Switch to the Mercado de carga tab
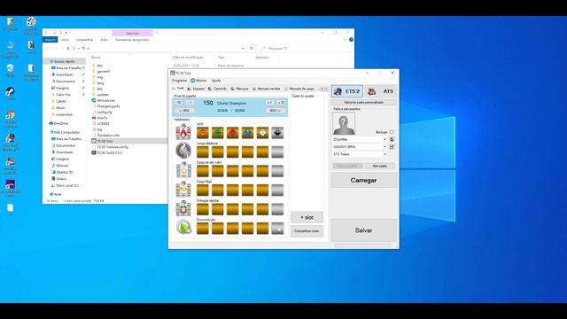This screenshot has height=319, width=567. point(299,89)
